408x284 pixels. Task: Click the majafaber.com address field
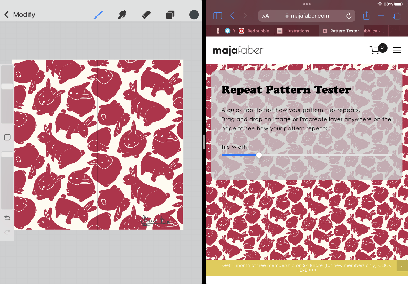coord(307,16)
